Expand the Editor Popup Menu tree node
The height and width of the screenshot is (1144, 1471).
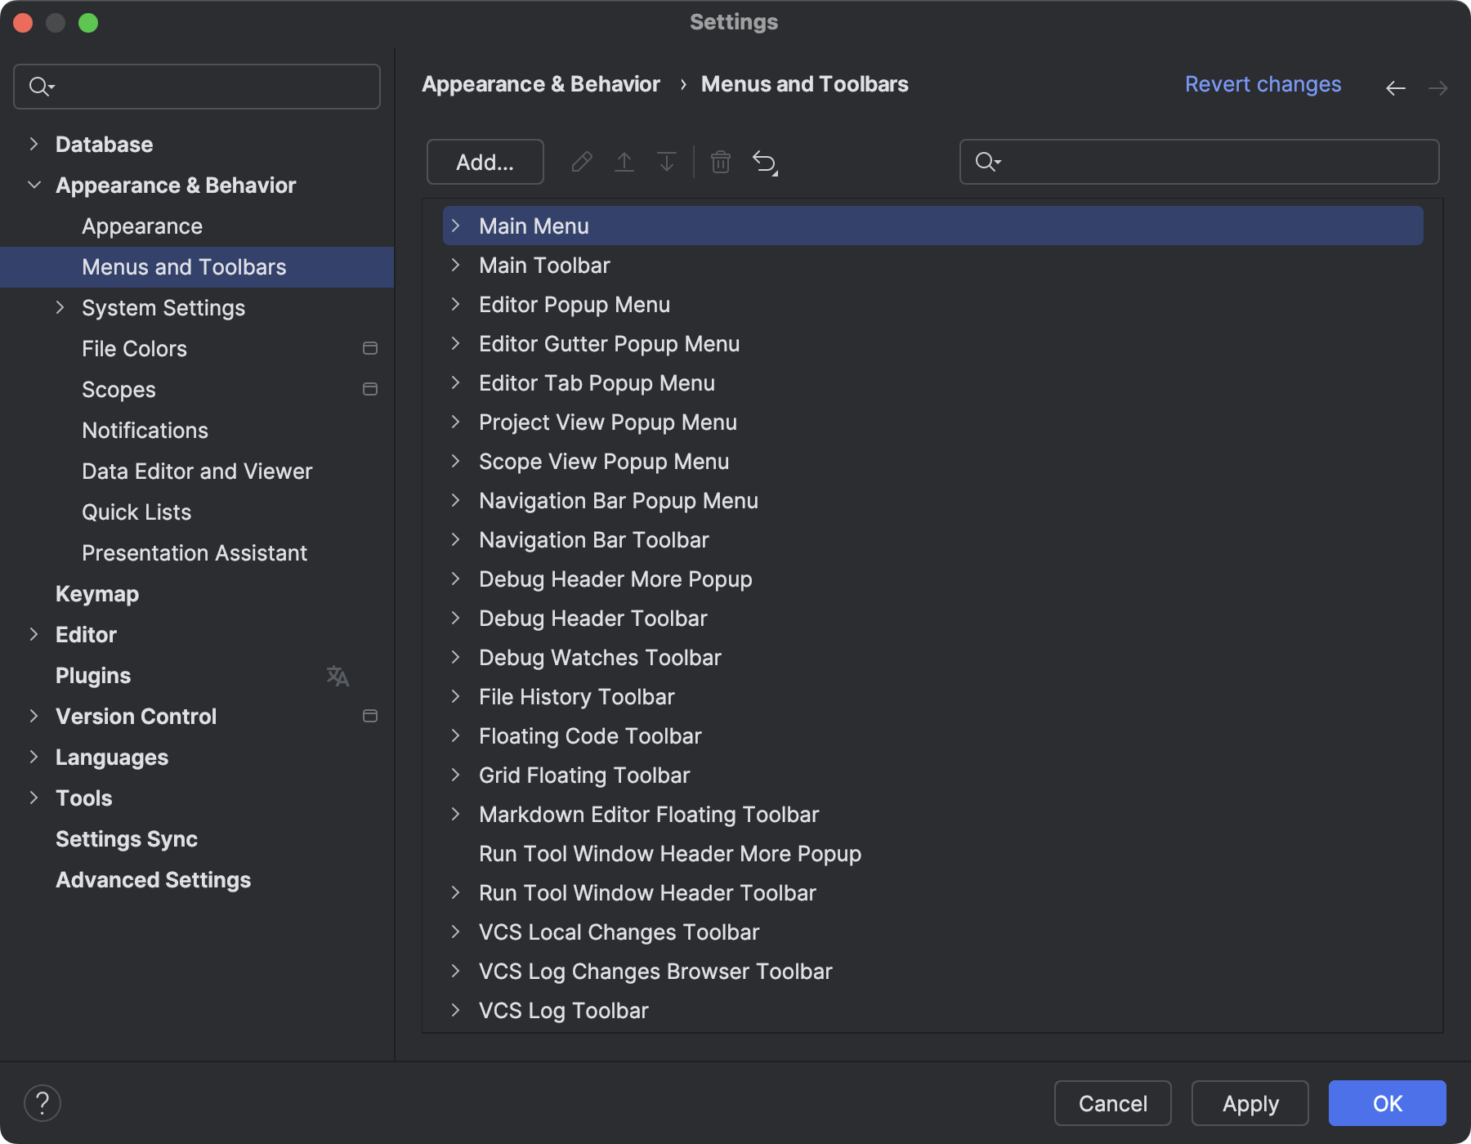[x=456, y=304]
